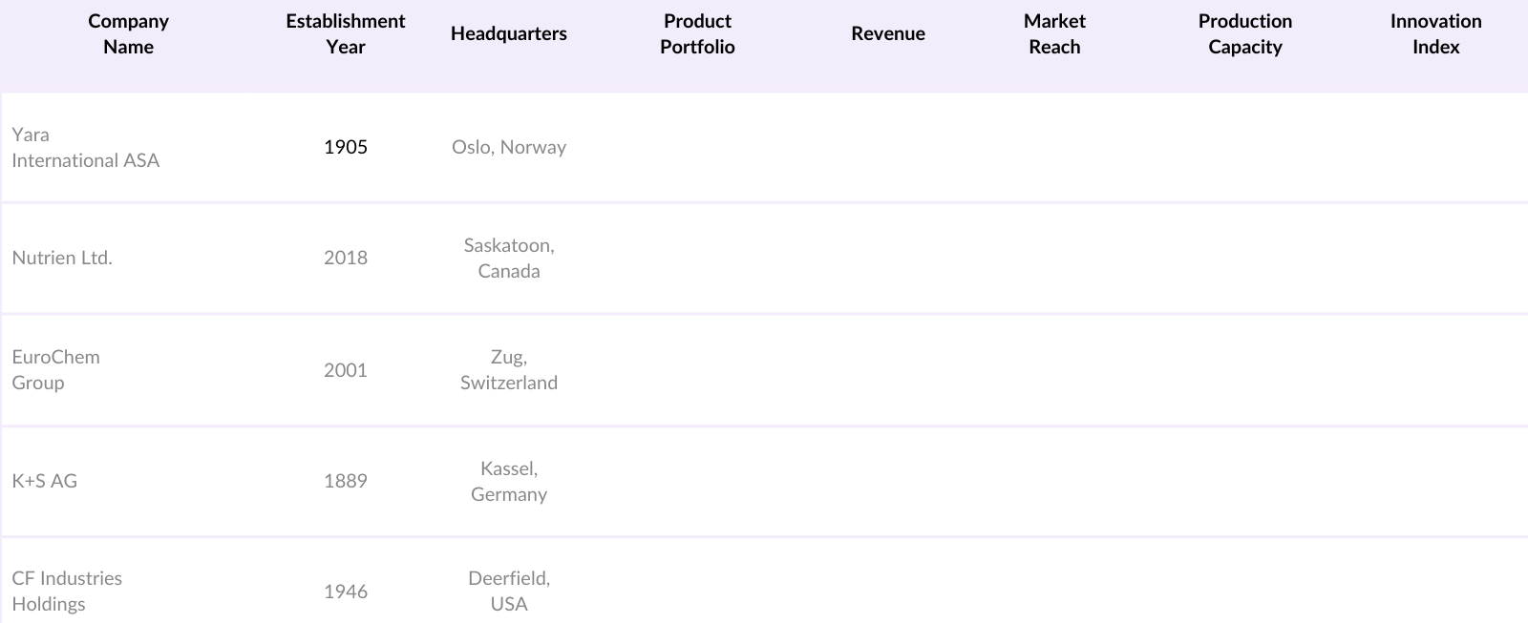Select the CF Industries Holdings cell

67,591
